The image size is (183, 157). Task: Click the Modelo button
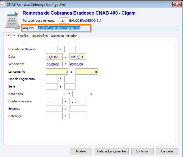(81, 151)
